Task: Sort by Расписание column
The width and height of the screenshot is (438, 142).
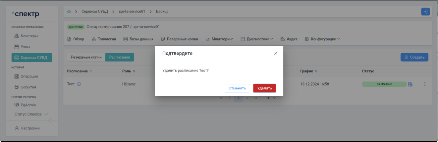Action: click(x=80, y=71)
